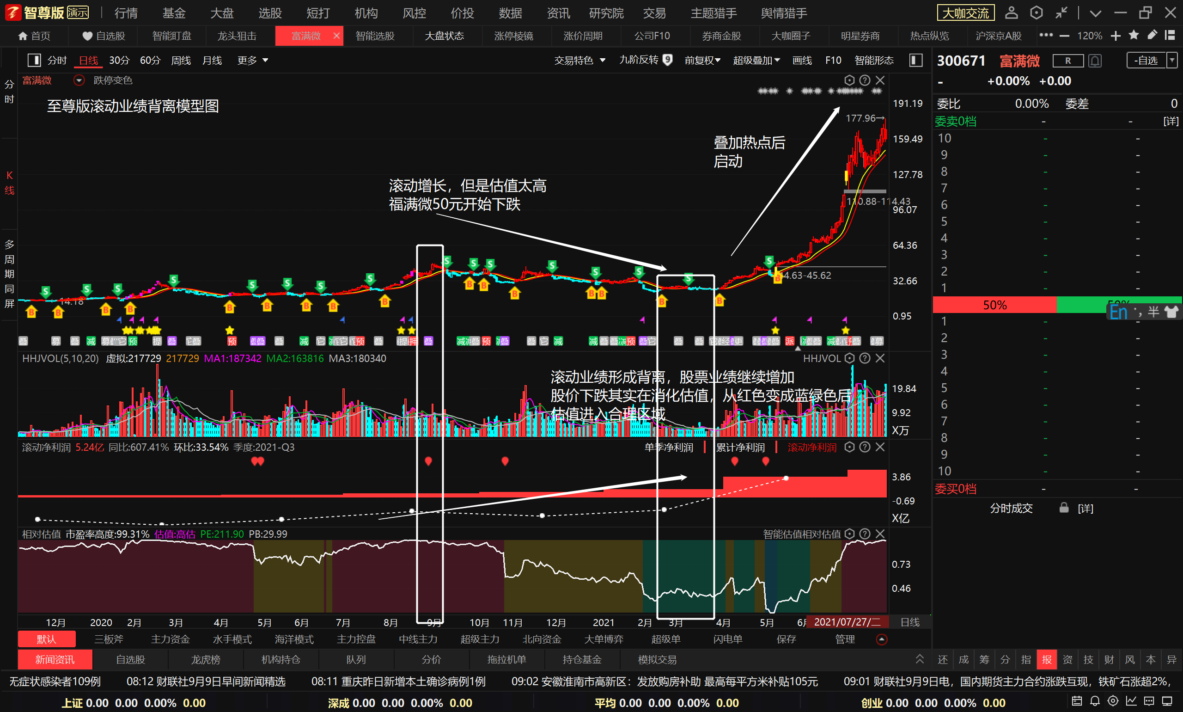Select 滚动净利润 option
This screenshot has width=1183, height=712.
click(812, 447)
